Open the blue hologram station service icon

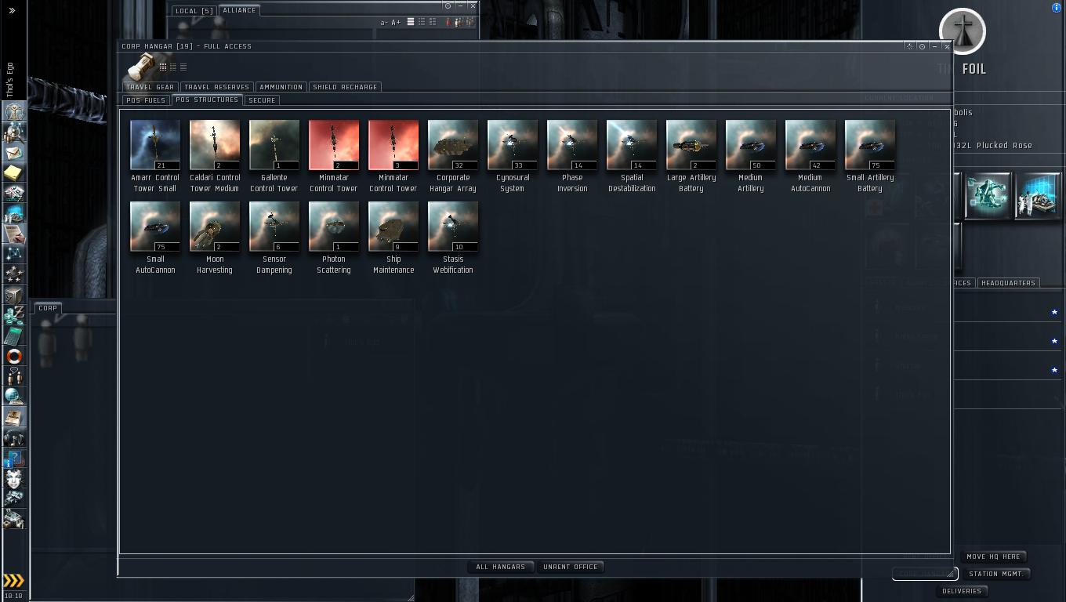[x=1038, y=196]
